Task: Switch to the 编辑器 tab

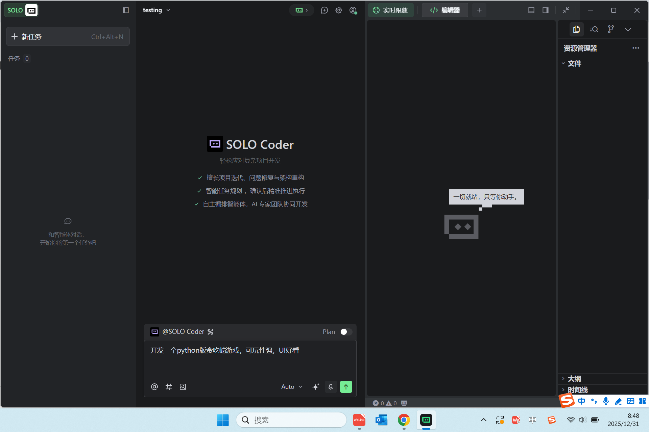Action: 445,10
